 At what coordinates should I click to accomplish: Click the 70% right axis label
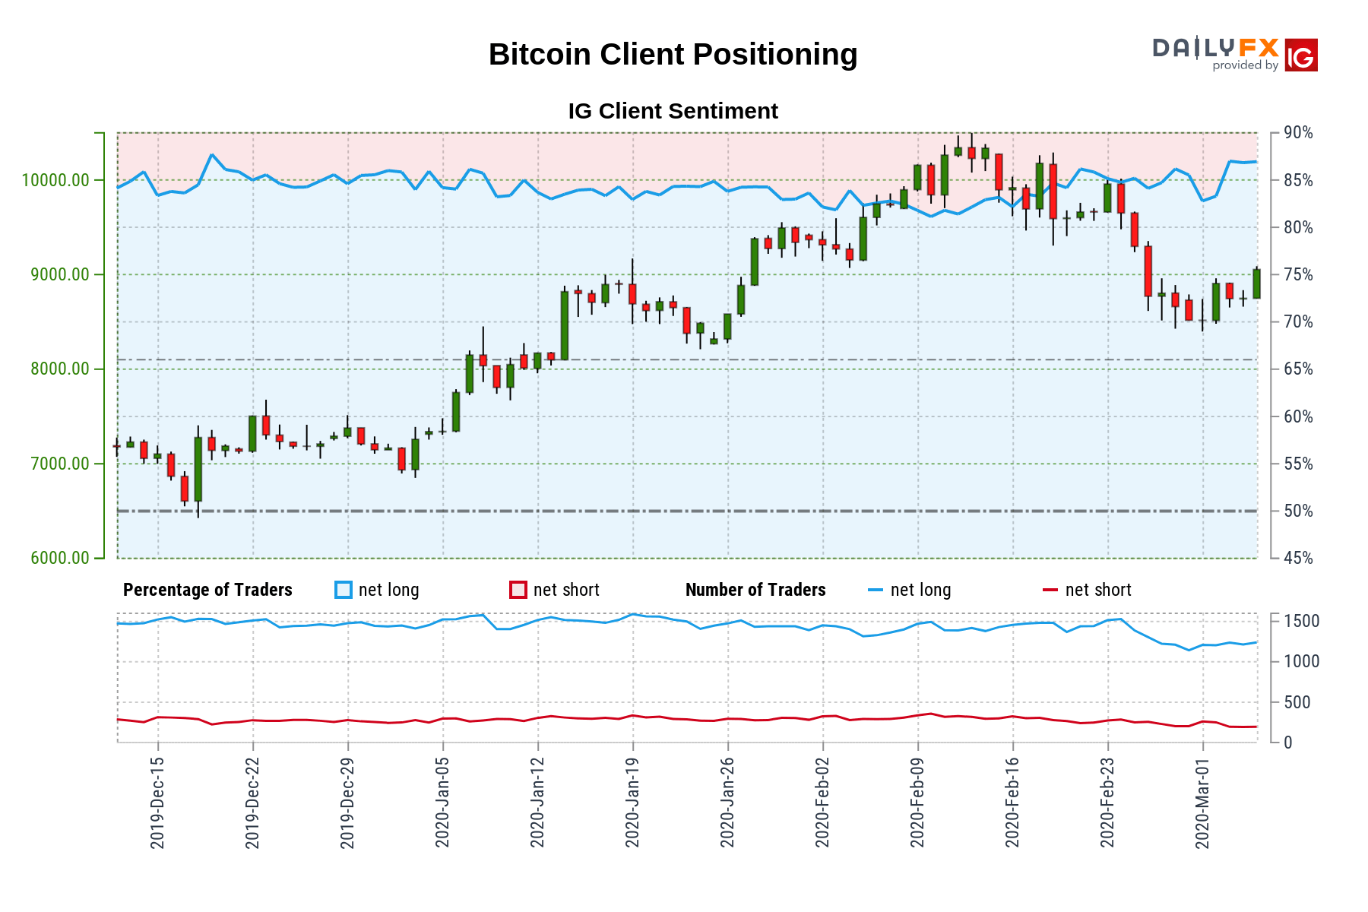point(1298,321)
